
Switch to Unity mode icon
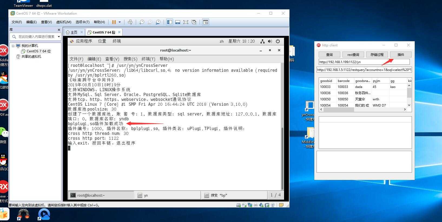[194, 22]
